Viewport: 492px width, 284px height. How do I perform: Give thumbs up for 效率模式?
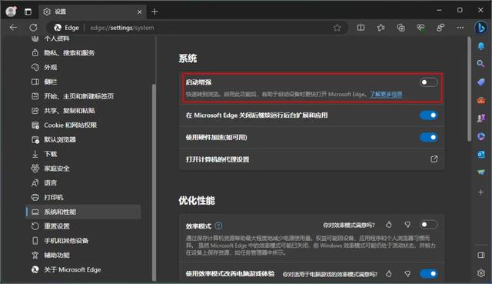389,224
